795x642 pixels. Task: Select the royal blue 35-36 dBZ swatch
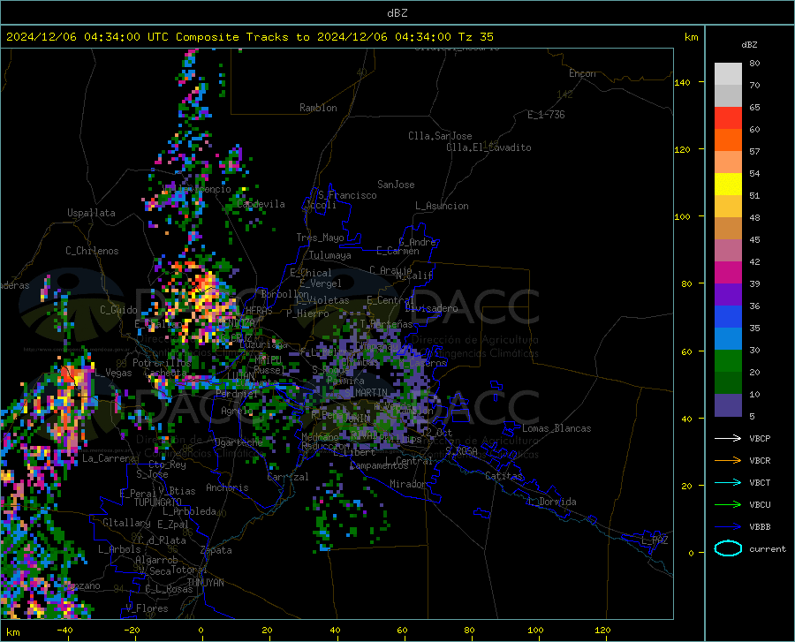pos(728,317)
